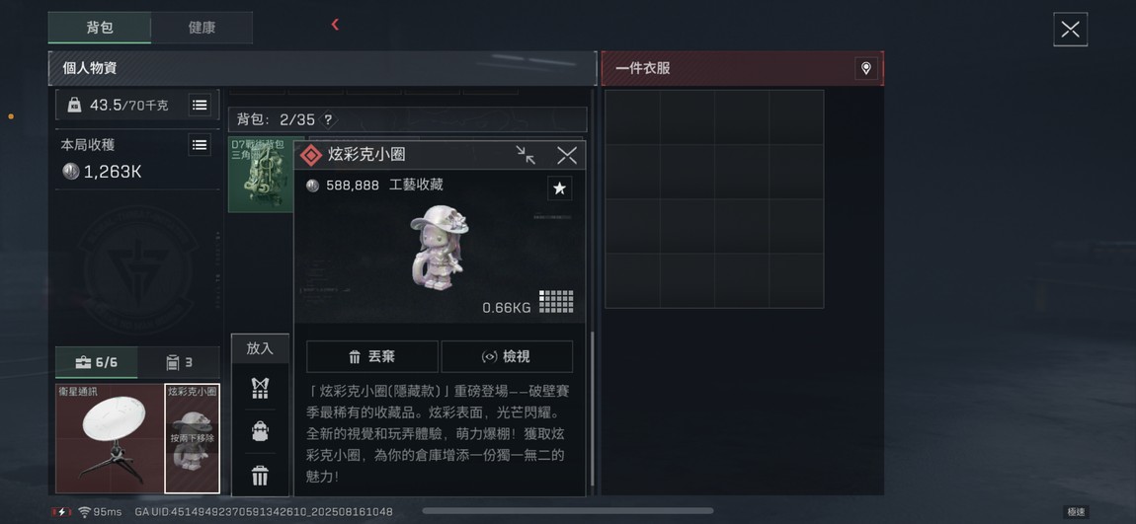1136x524 pixels.
Task: Put item into chest rig icon
Action: 260,388
